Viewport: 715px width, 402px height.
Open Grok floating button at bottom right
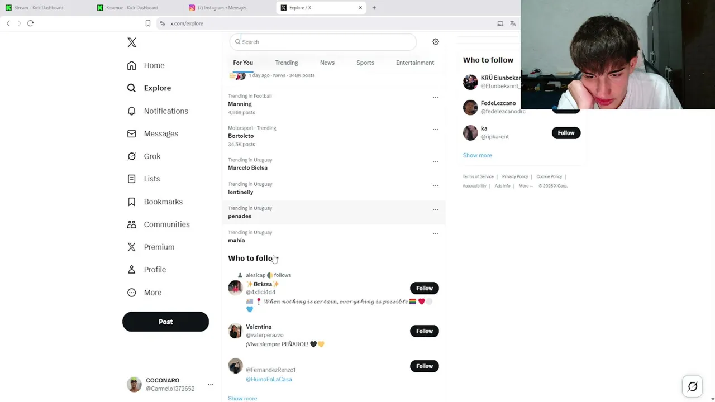coord(693,386)
